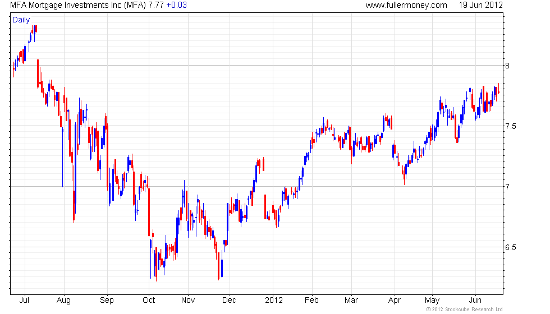Click the 6.5 price level label
The width and height of the screenshot is (550, 314).
click(511, 247)
